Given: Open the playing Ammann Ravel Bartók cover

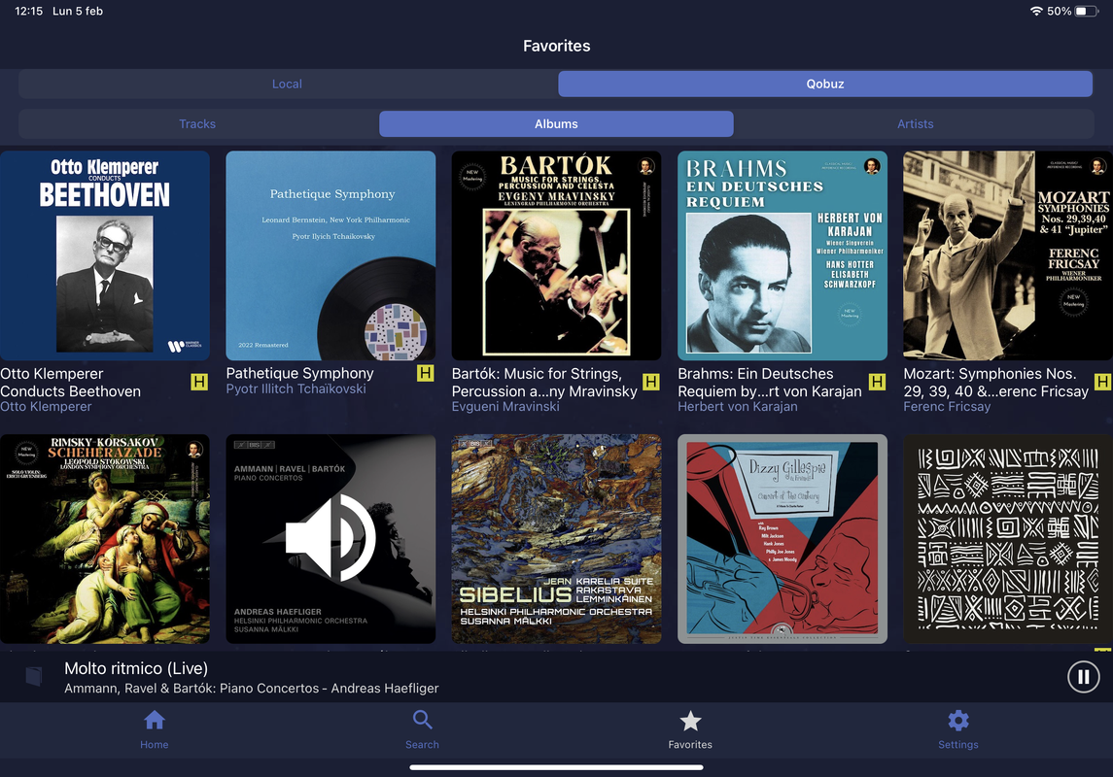Looking at the screenshot, I should coord(330,539).
